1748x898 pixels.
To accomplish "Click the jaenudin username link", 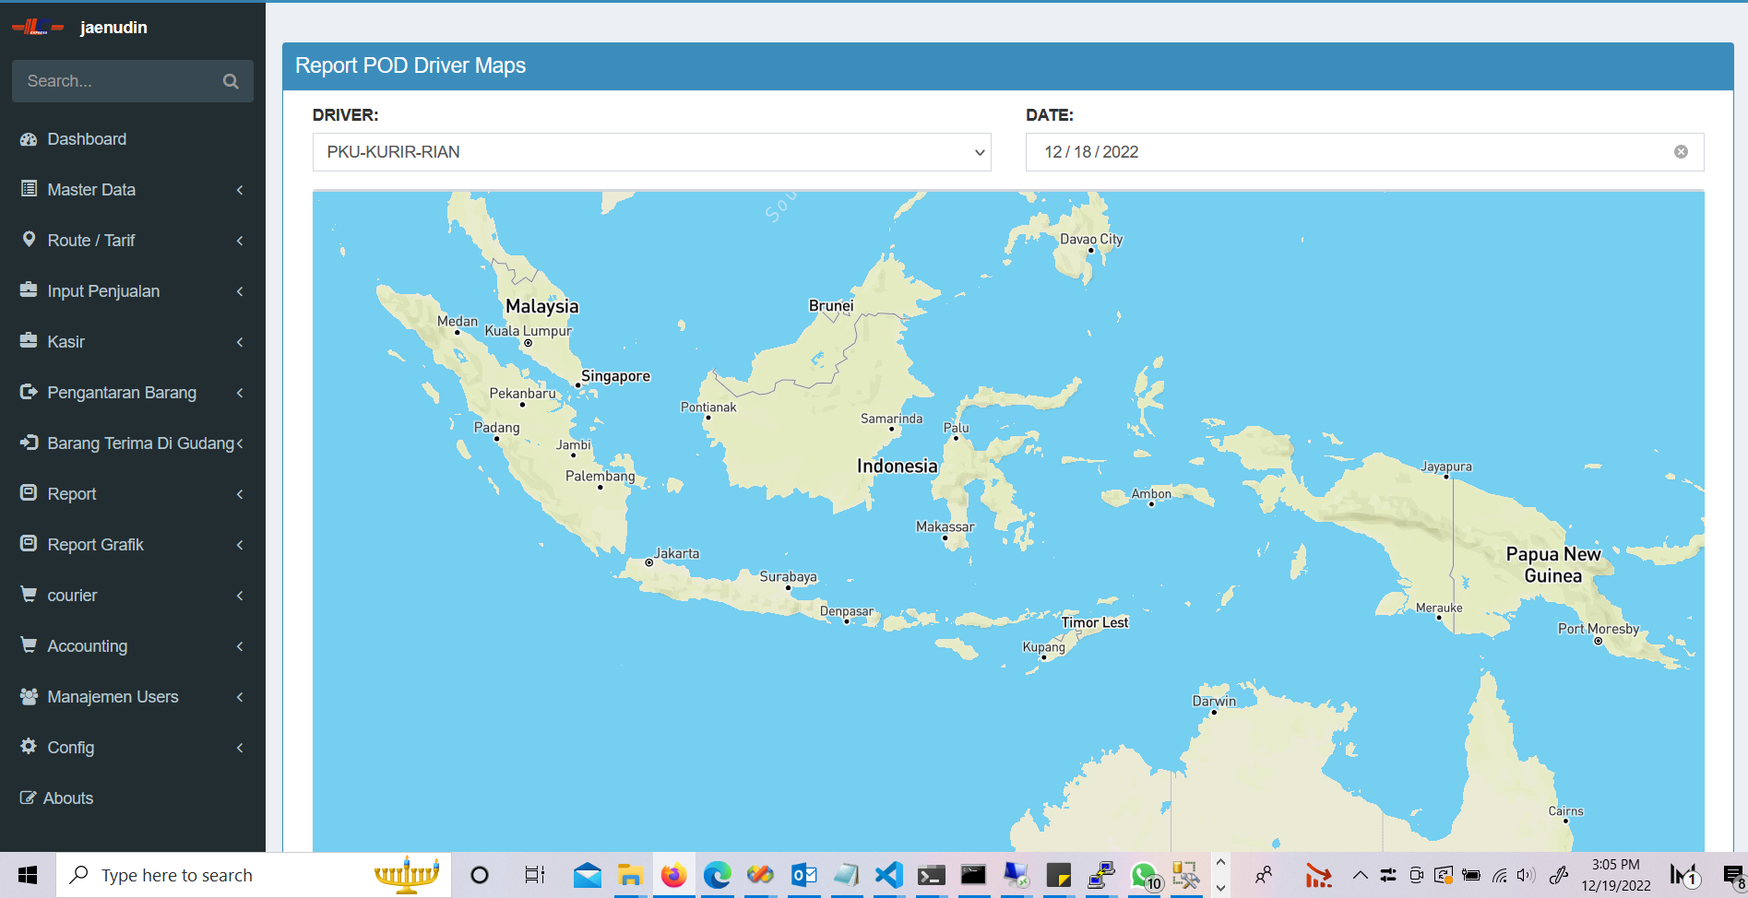I will pos(113,27).
